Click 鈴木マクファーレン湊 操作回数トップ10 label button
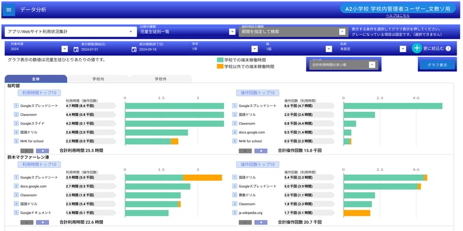This screenshot has height=231, width=463. tap(258, 164)
